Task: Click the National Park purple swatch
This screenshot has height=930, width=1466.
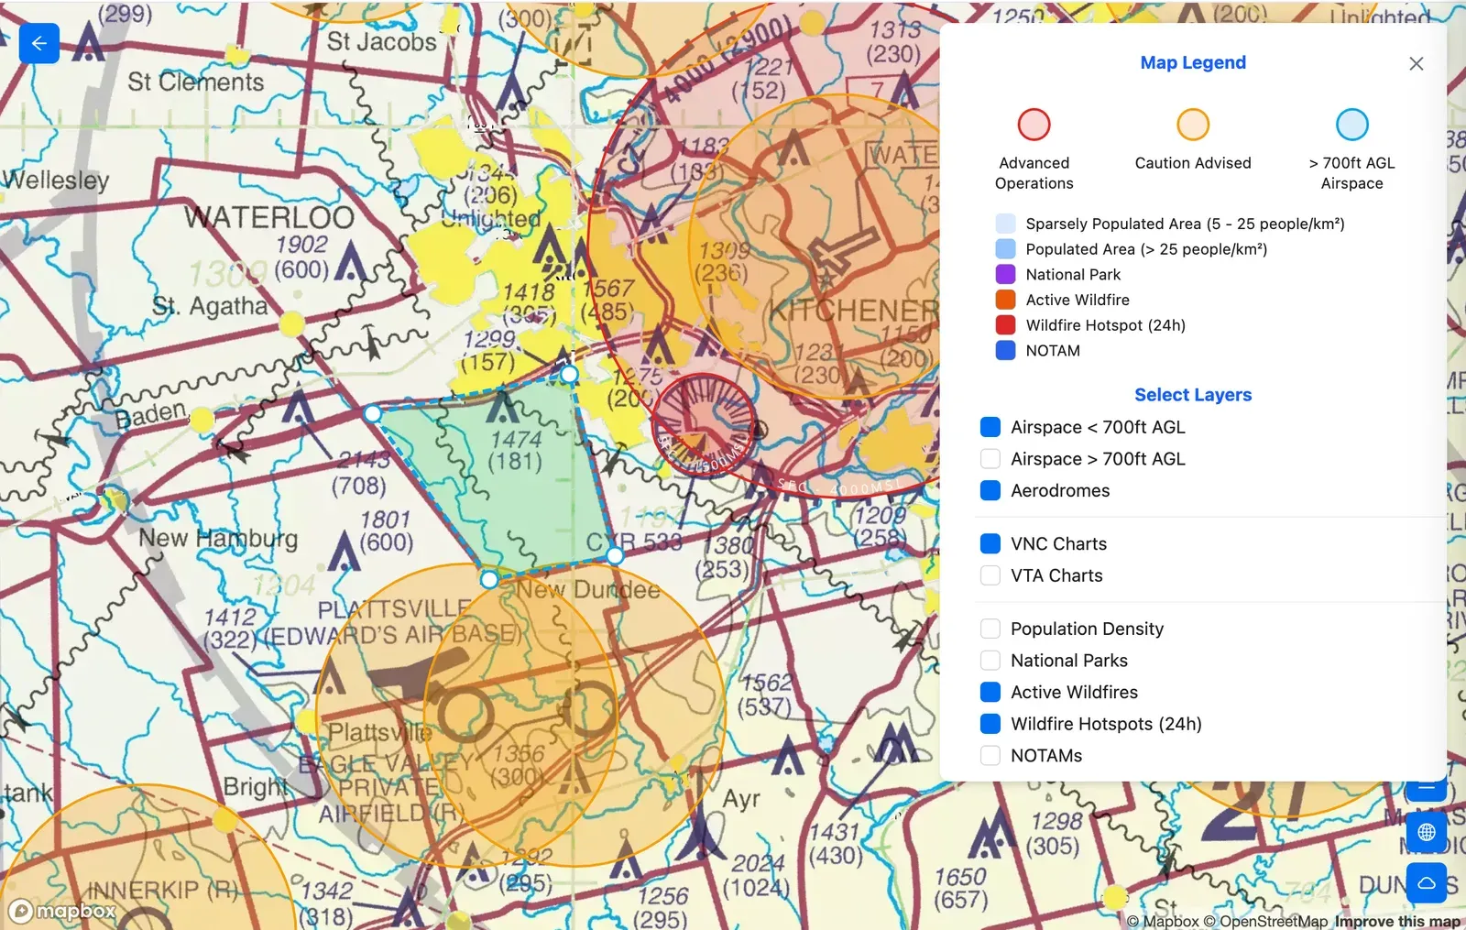Action: pos(1005,274)
